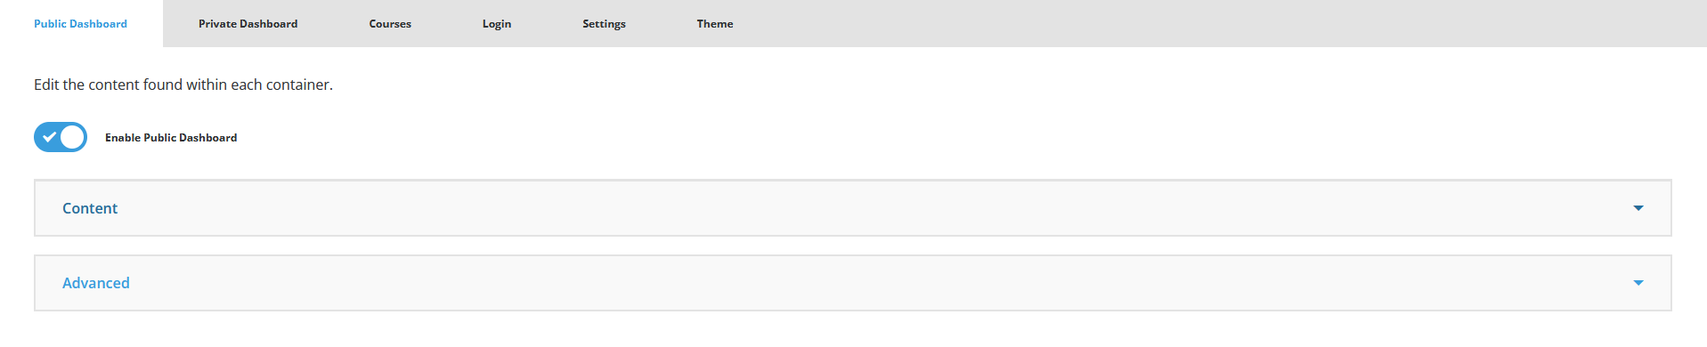Click the checkmark icon inside the blue switch
The image size is (1707, 347).
coord(50,137)
